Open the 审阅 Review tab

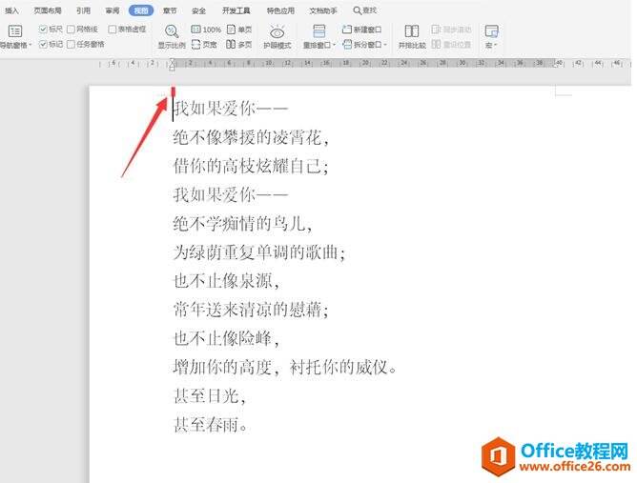[113, 10]
